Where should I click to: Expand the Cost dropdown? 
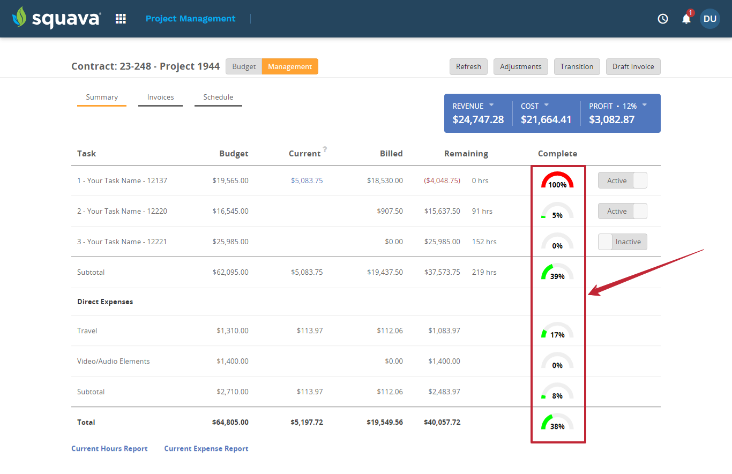[546, 106]
